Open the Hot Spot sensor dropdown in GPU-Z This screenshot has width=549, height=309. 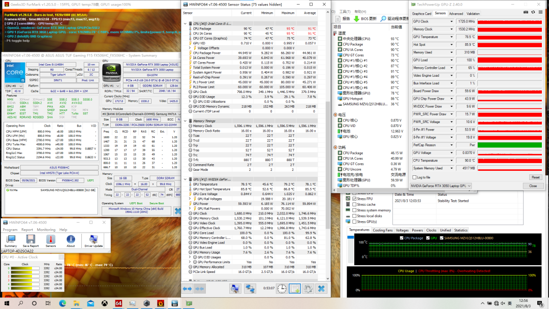(x=451, y=44)
